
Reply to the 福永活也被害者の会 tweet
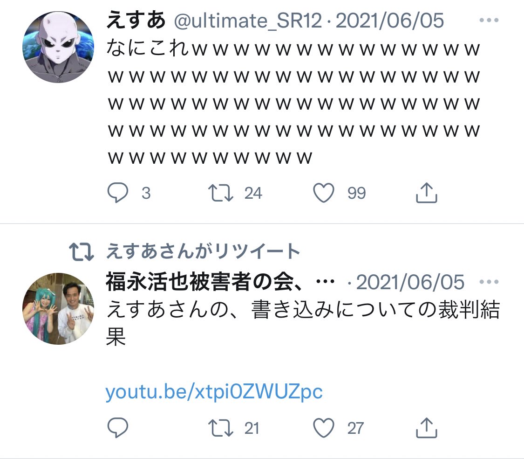tap(118, 428)
